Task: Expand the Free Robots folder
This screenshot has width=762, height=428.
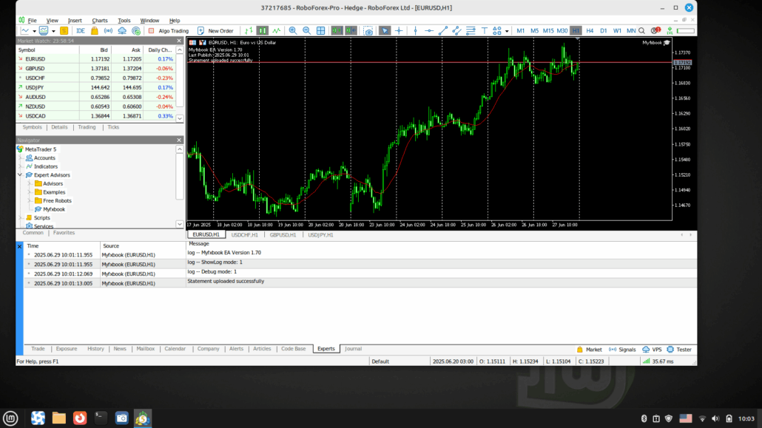Action: (29, 200)
